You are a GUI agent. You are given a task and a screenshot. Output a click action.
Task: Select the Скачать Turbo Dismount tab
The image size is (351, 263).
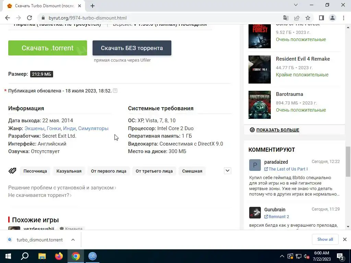44,6
